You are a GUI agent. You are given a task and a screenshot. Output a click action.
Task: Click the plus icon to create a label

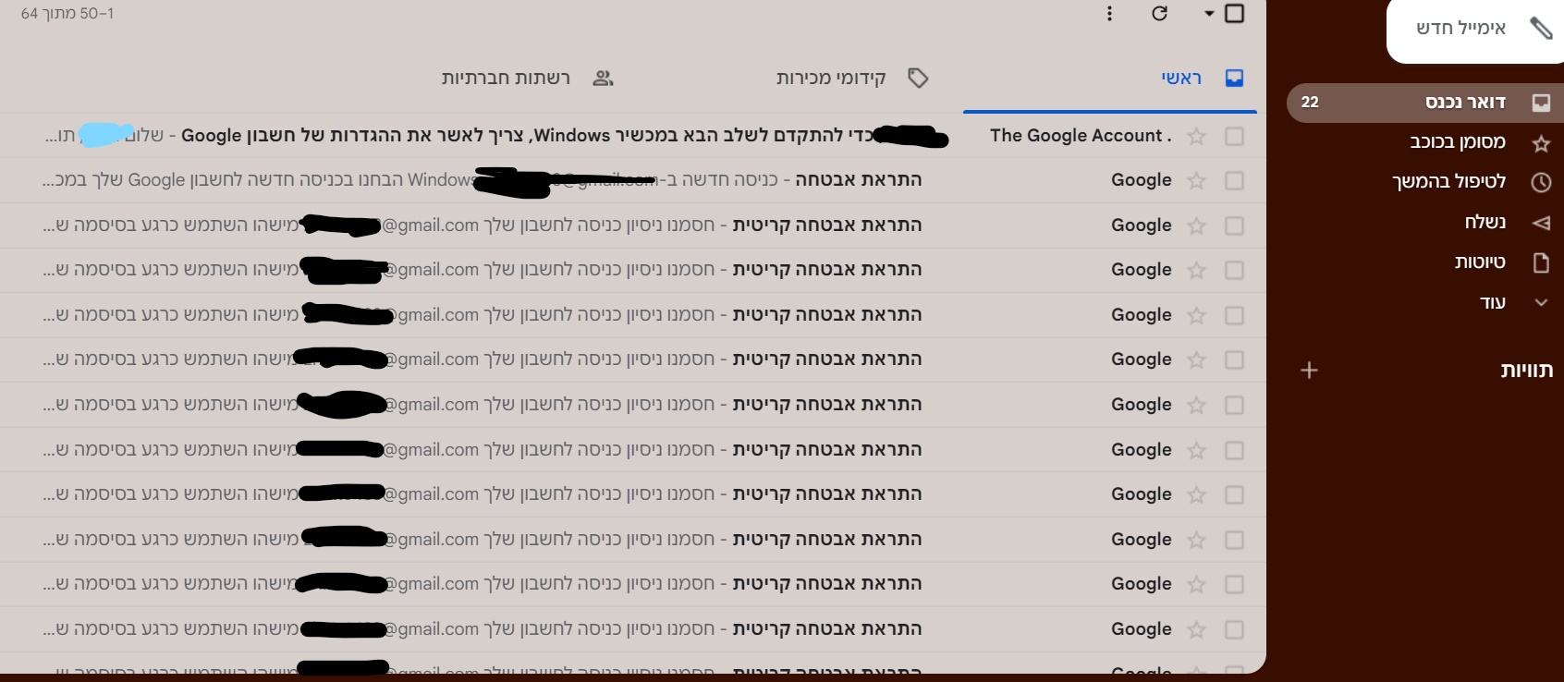point(1309,371)
